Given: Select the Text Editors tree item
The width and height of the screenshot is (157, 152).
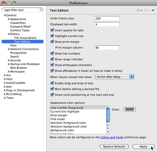Looking at the screenshot, I should click(x=22, y=41).
